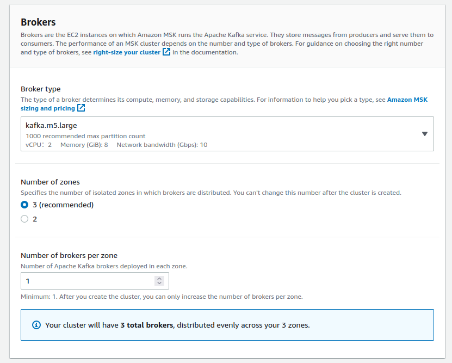
Task: Click the '1000 recommended max partition count' line
Action: pos(85,136)
